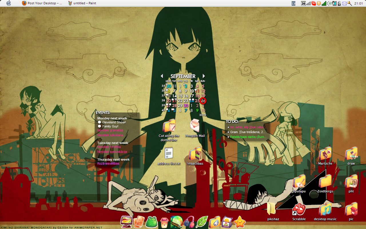Open the draw folder

[x=351, y=156]
